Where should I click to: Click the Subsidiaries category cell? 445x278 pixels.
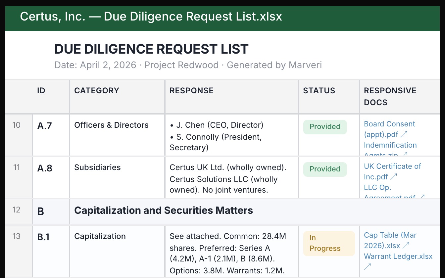tap(117, 177)
